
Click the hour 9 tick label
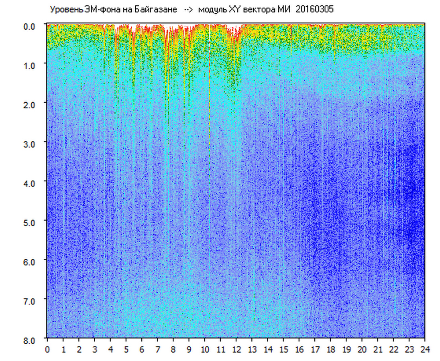[189, 350]
